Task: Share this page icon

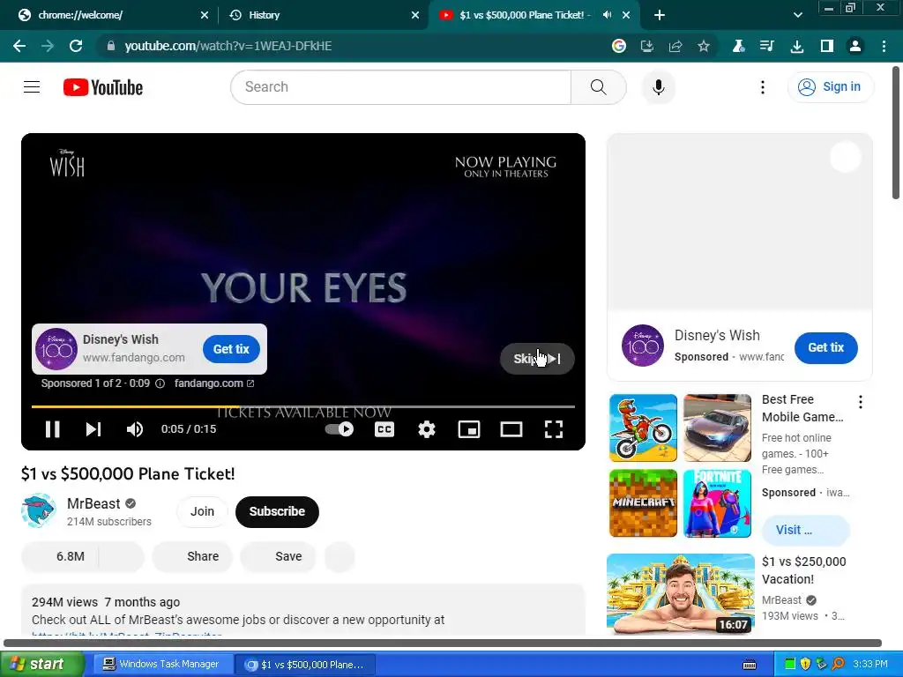Action: 675,46
